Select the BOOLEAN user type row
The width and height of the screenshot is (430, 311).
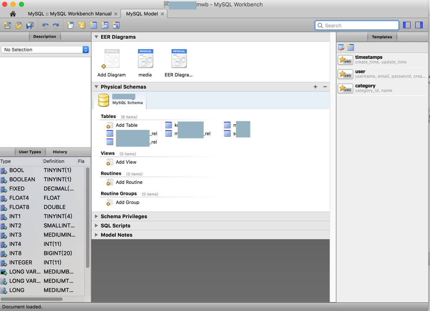tap(42, 180)
